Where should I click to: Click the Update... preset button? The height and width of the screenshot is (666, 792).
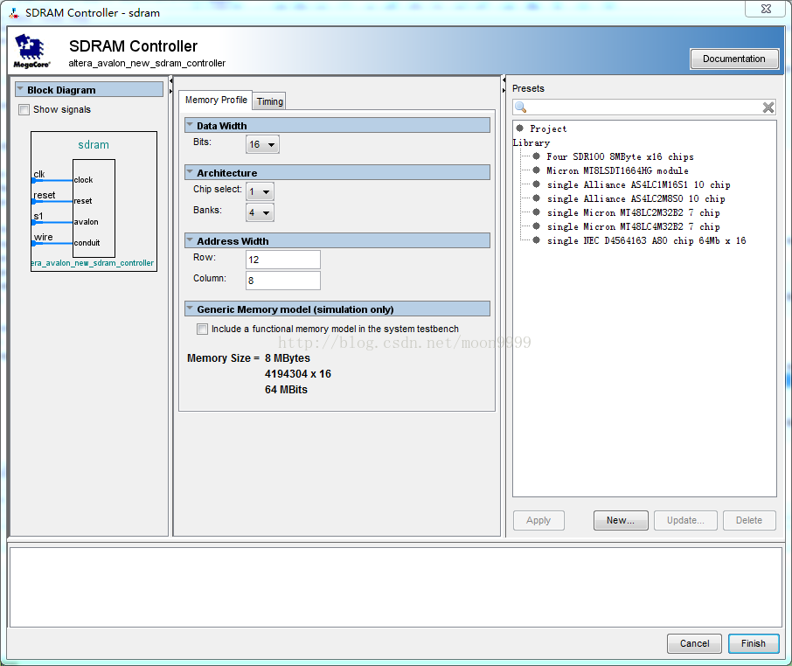point(685,521)
